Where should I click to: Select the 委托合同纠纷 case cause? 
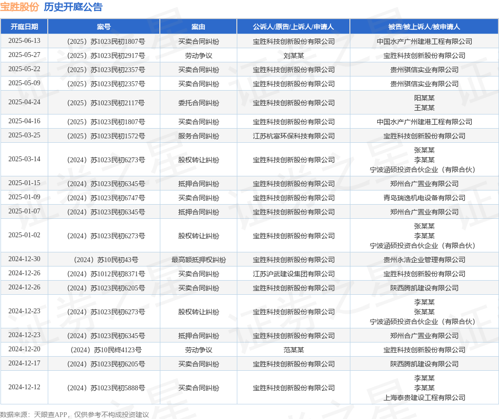[x=199, y=103]
